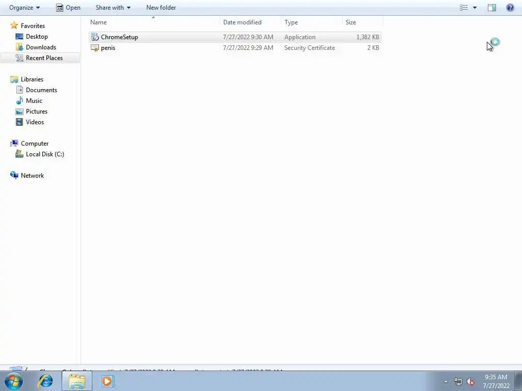Viewport: 522px width, 391px height.
Task: Click the Application type cell
Action: pos(300,37)
